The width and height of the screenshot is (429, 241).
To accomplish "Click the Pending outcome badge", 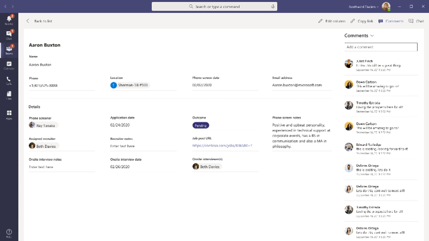I will coord(201,125).
